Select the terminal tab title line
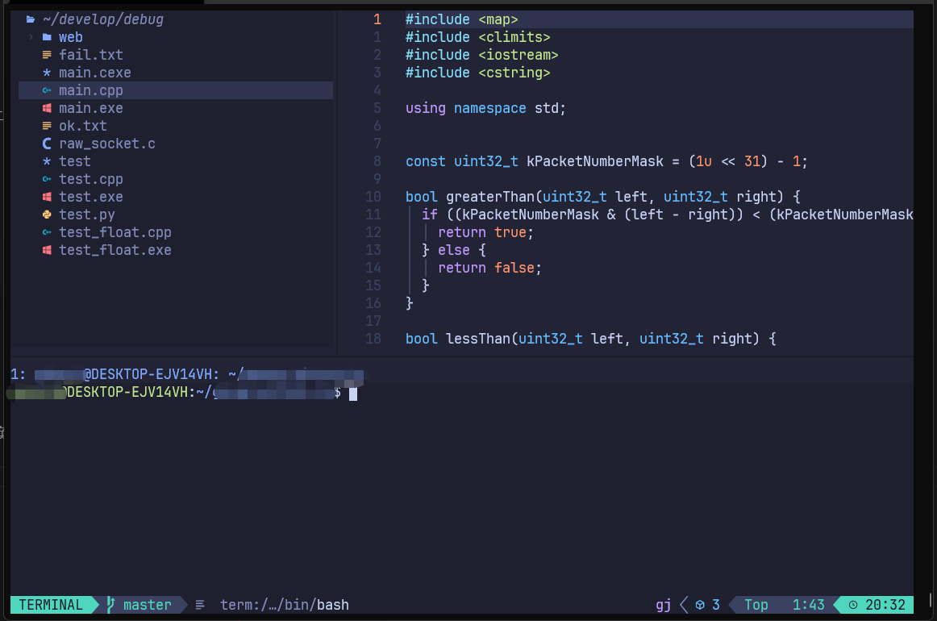 coord(185,374)
